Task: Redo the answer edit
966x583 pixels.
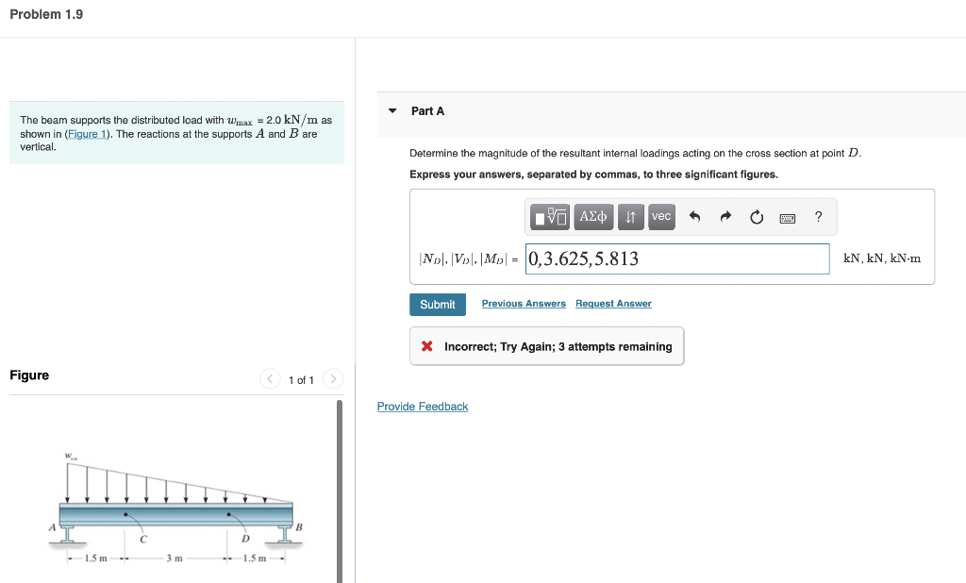Action: click(x=724, y=216)
